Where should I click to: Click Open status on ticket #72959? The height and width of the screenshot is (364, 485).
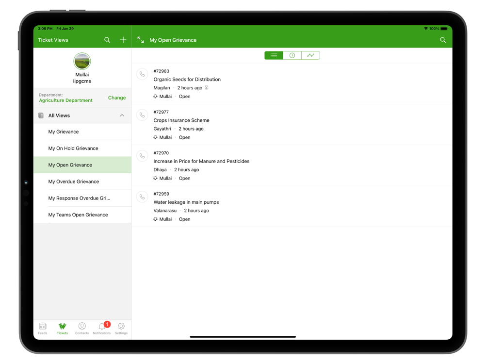click(185, 219)
